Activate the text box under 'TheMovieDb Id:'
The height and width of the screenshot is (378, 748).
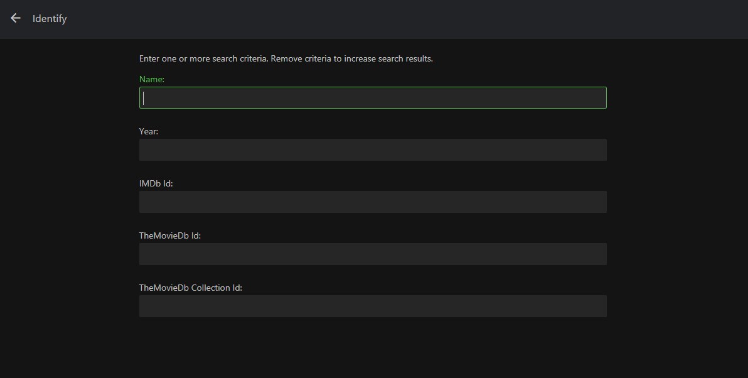(373, 254)
